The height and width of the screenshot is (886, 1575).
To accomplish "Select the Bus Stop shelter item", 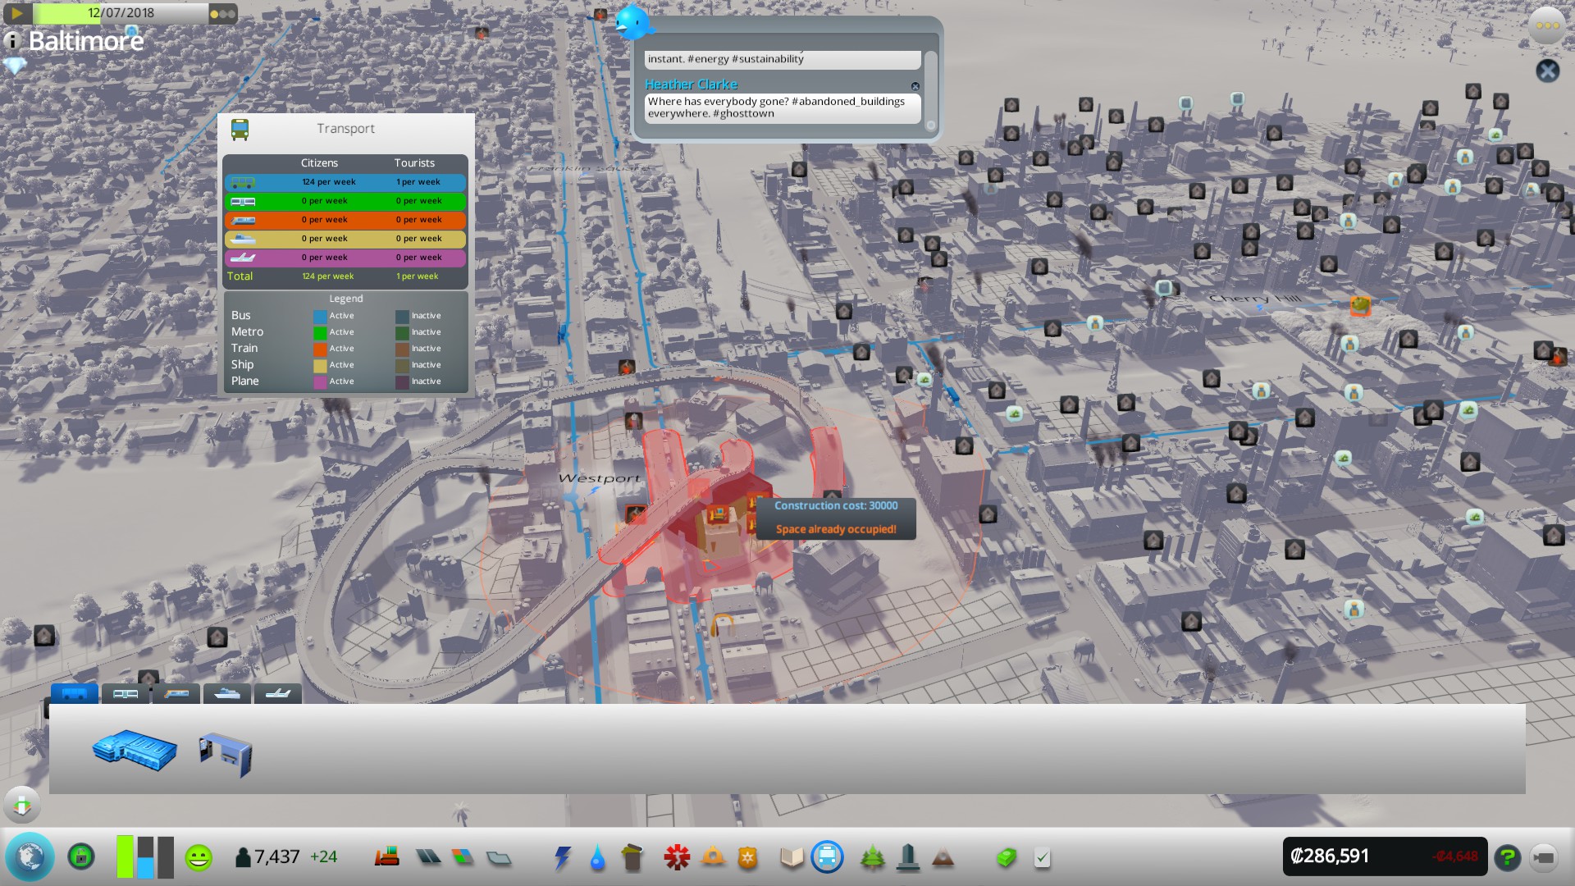I will [225, 755].
